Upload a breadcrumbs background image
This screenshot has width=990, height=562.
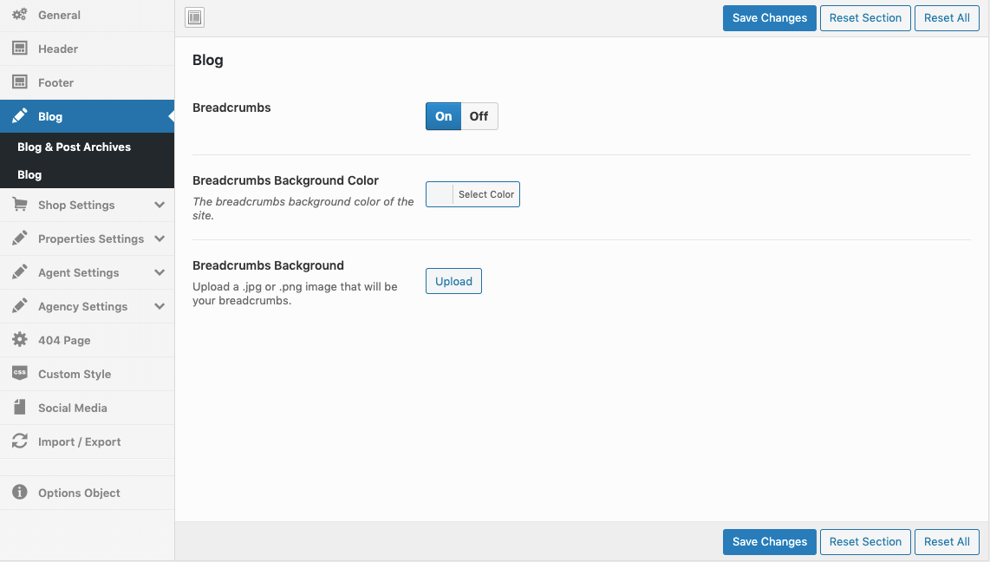[453, 280]
